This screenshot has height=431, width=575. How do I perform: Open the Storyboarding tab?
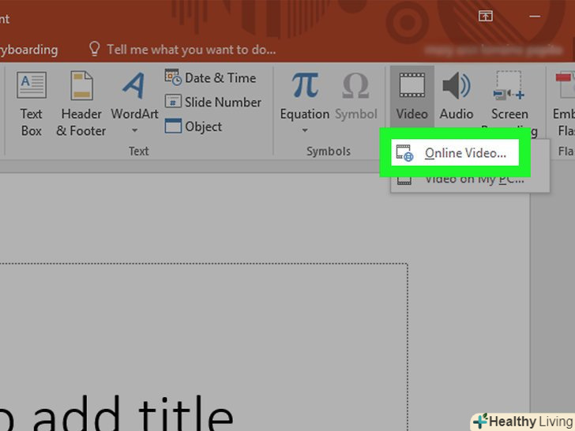coord(29,50)
